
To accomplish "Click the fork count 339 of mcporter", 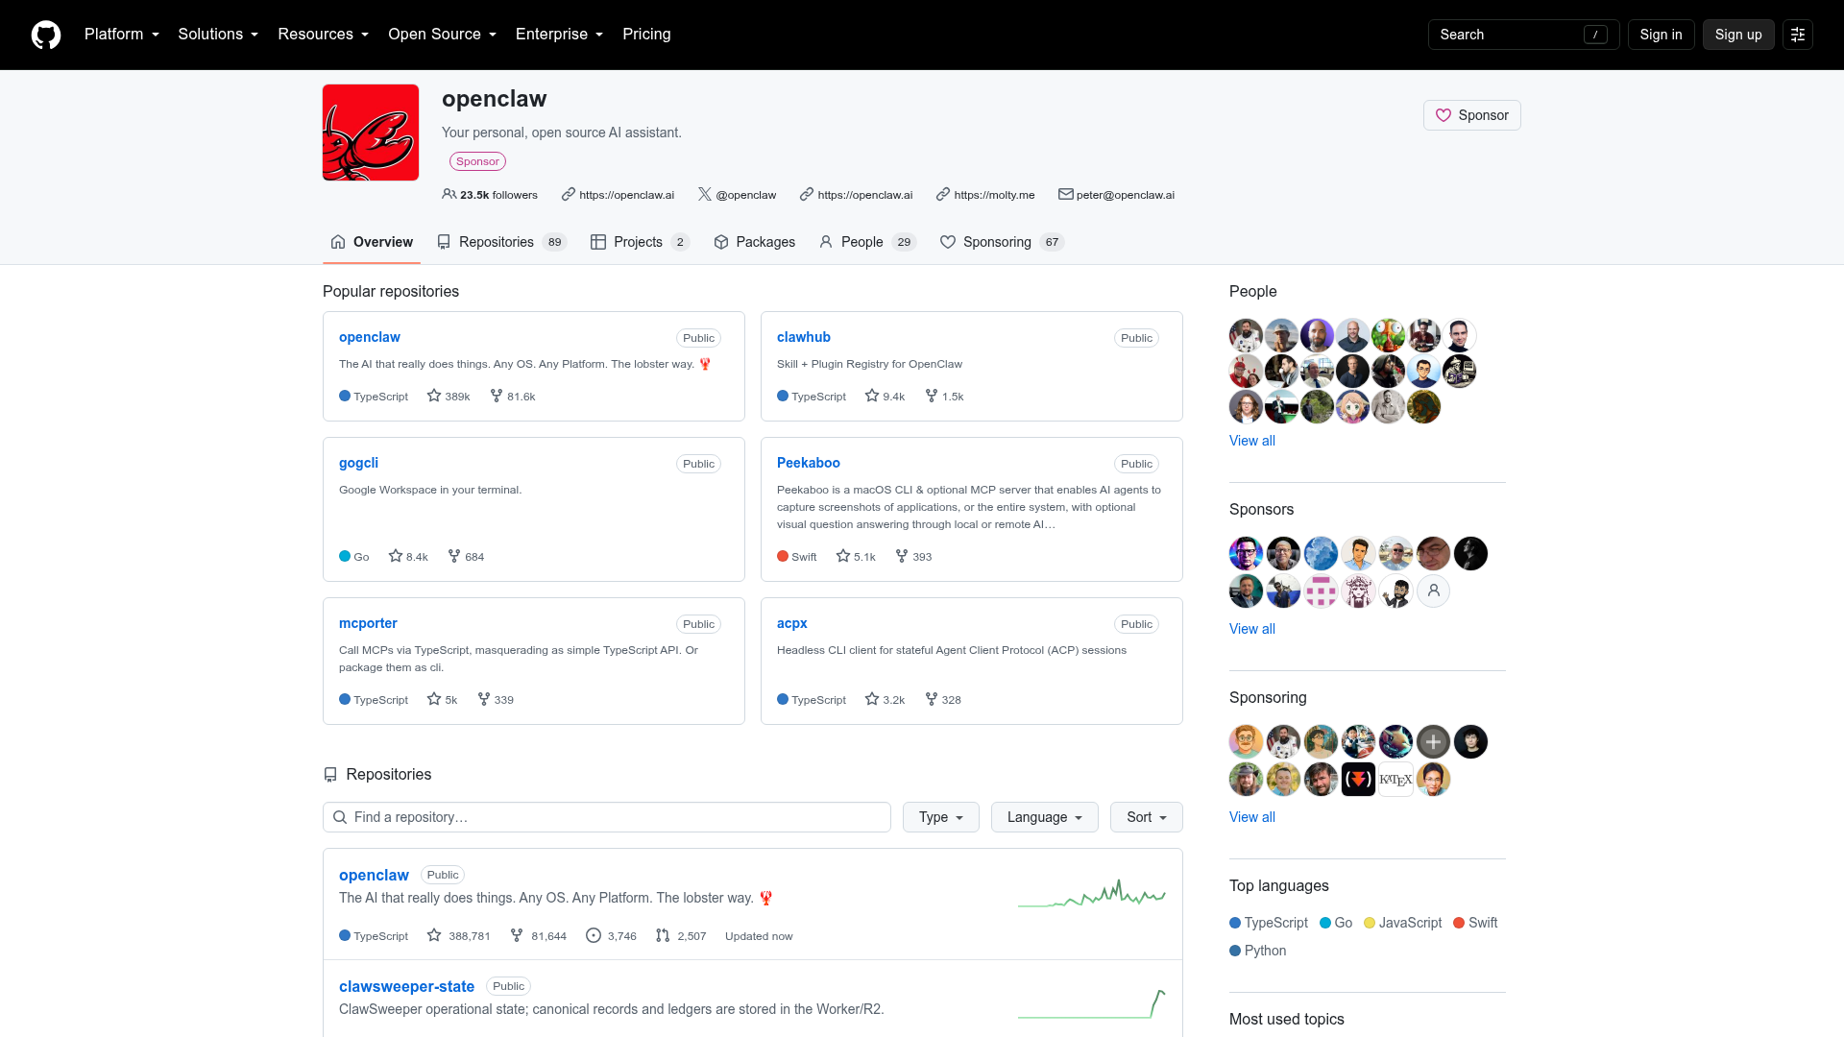I will pos(496,699).
